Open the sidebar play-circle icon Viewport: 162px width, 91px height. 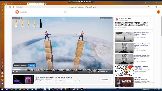pos(2,10)
